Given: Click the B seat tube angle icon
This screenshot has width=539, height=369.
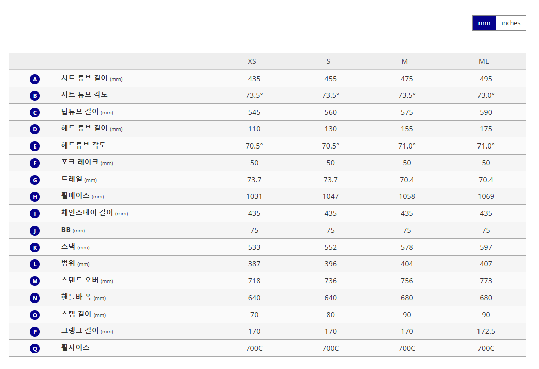Looking at the screenshot, I should [35, 96].
